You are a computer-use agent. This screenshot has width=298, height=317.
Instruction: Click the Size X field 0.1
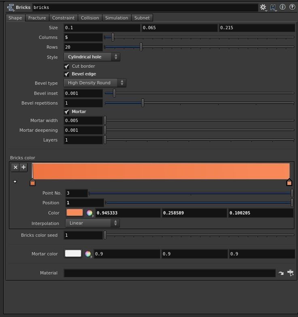(x=102, y=28)
